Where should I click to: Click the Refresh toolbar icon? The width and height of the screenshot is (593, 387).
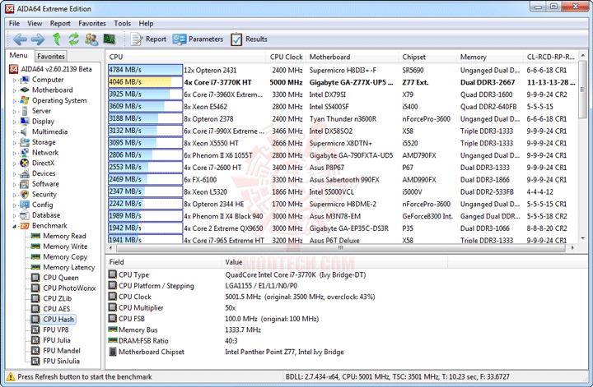click(x=74, y=39)
